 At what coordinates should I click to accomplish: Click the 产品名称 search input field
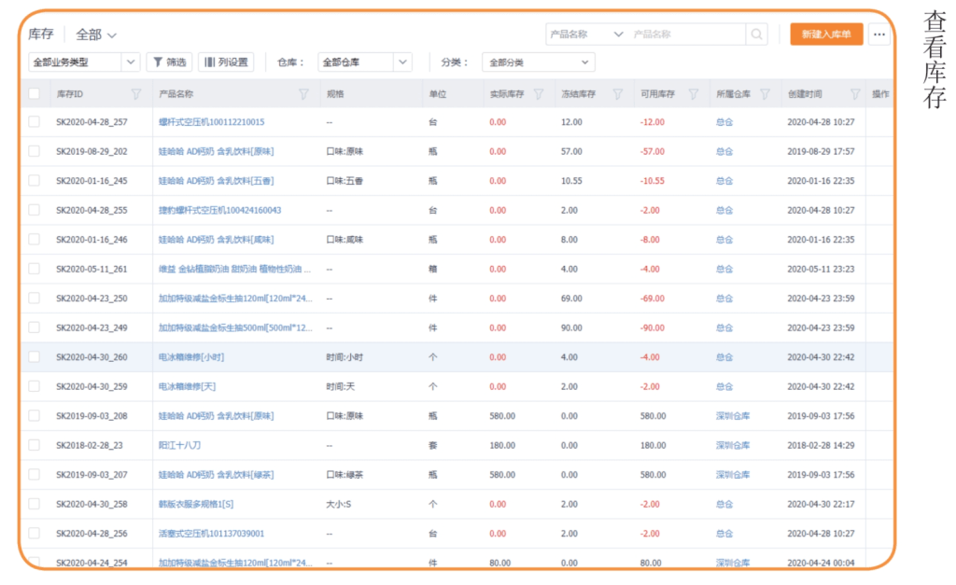point(687,35)
